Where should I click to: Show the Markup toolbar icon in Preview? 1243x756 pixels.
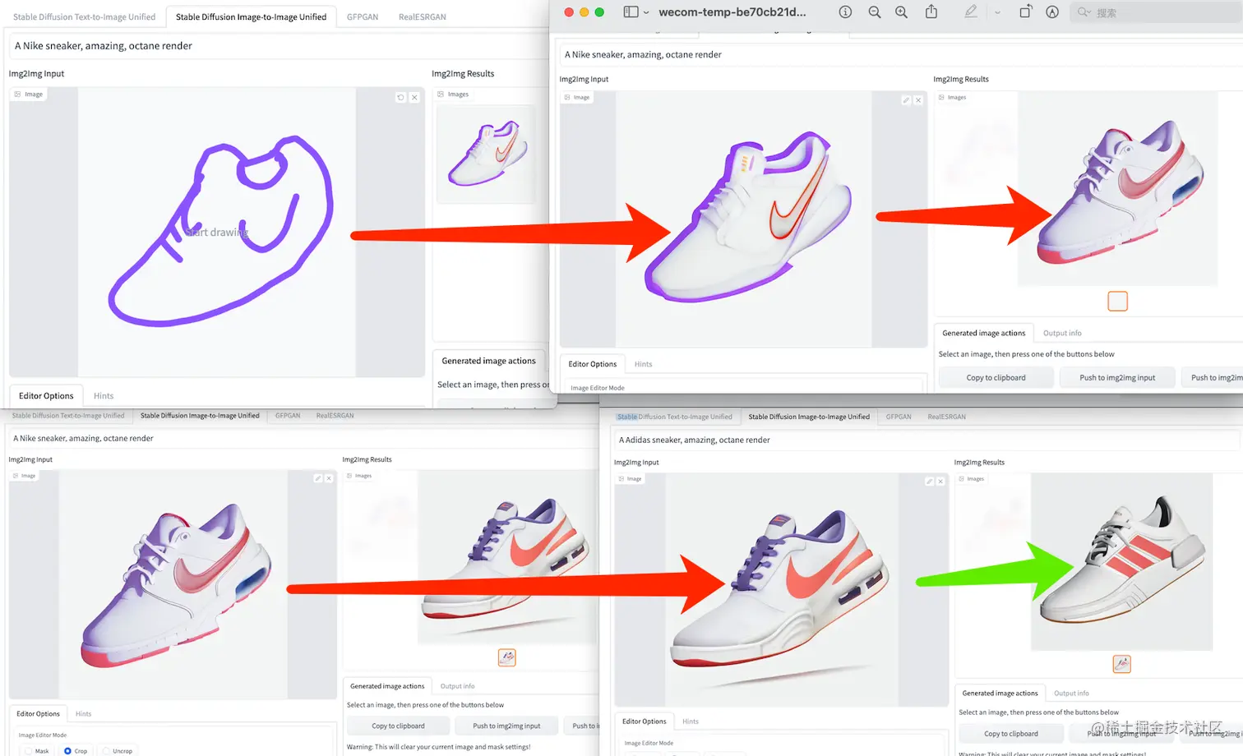[x=1052, y=12]
